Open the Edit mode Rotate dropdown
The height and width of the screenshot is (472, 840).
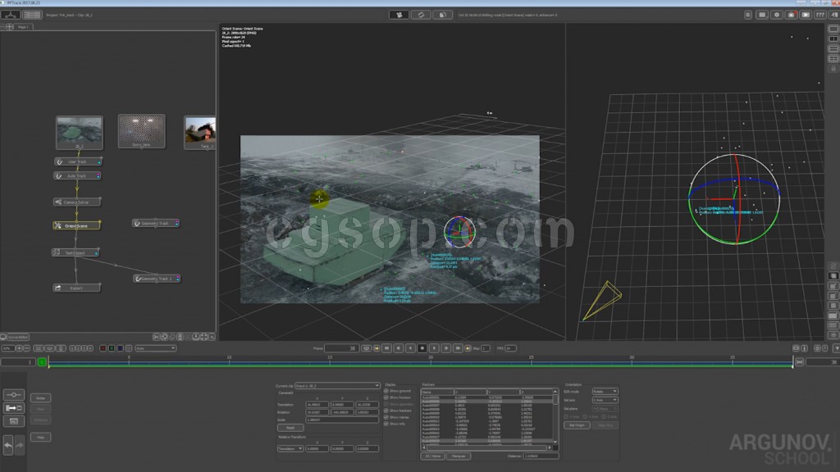[x=605, y=391]
